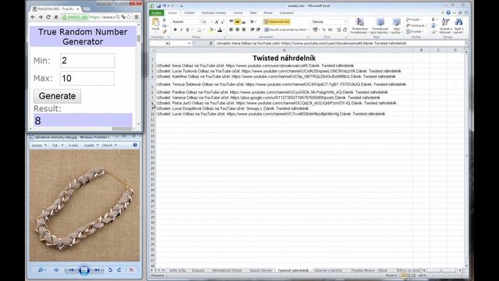
Task: Save workbook from Excel quick access toolbar
Action: pos(158,5)
